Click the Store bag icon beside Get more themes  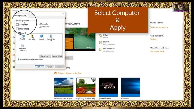pos(55,73)
